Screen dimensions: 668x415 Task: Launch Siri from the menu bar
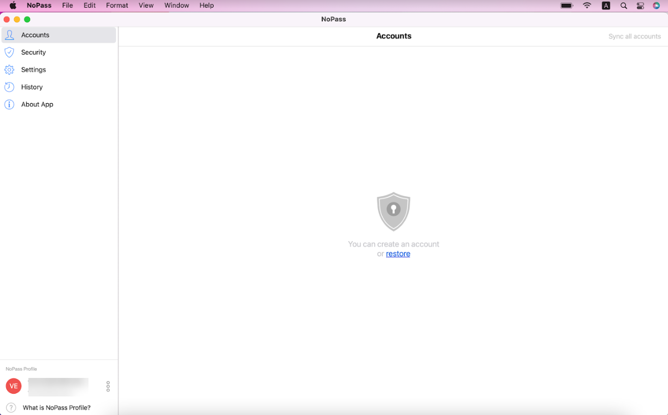tap(657, 5)
